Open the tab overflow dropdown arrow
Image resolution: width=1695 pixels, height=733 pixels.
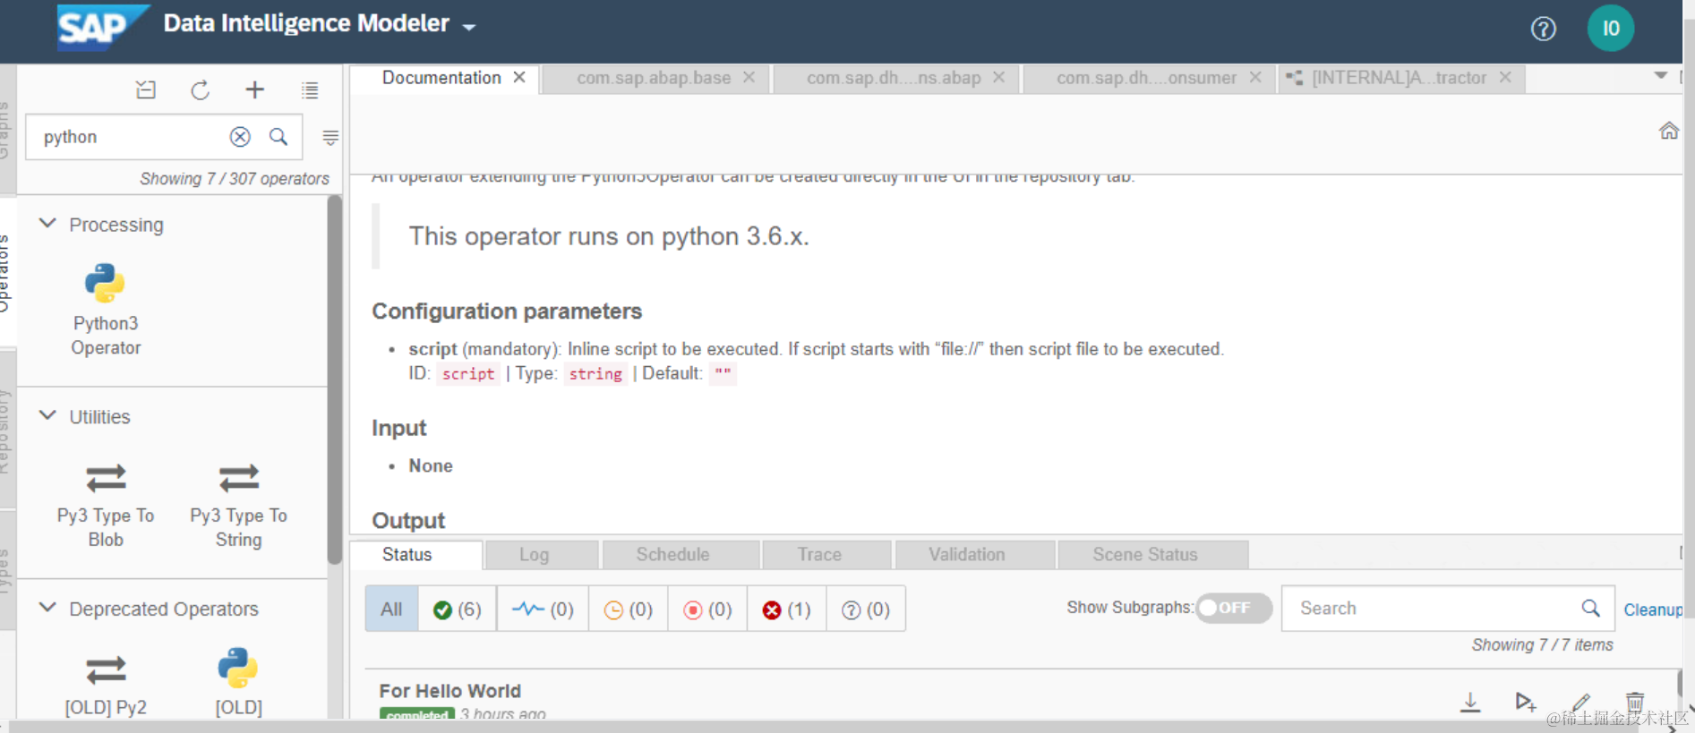1661,76
